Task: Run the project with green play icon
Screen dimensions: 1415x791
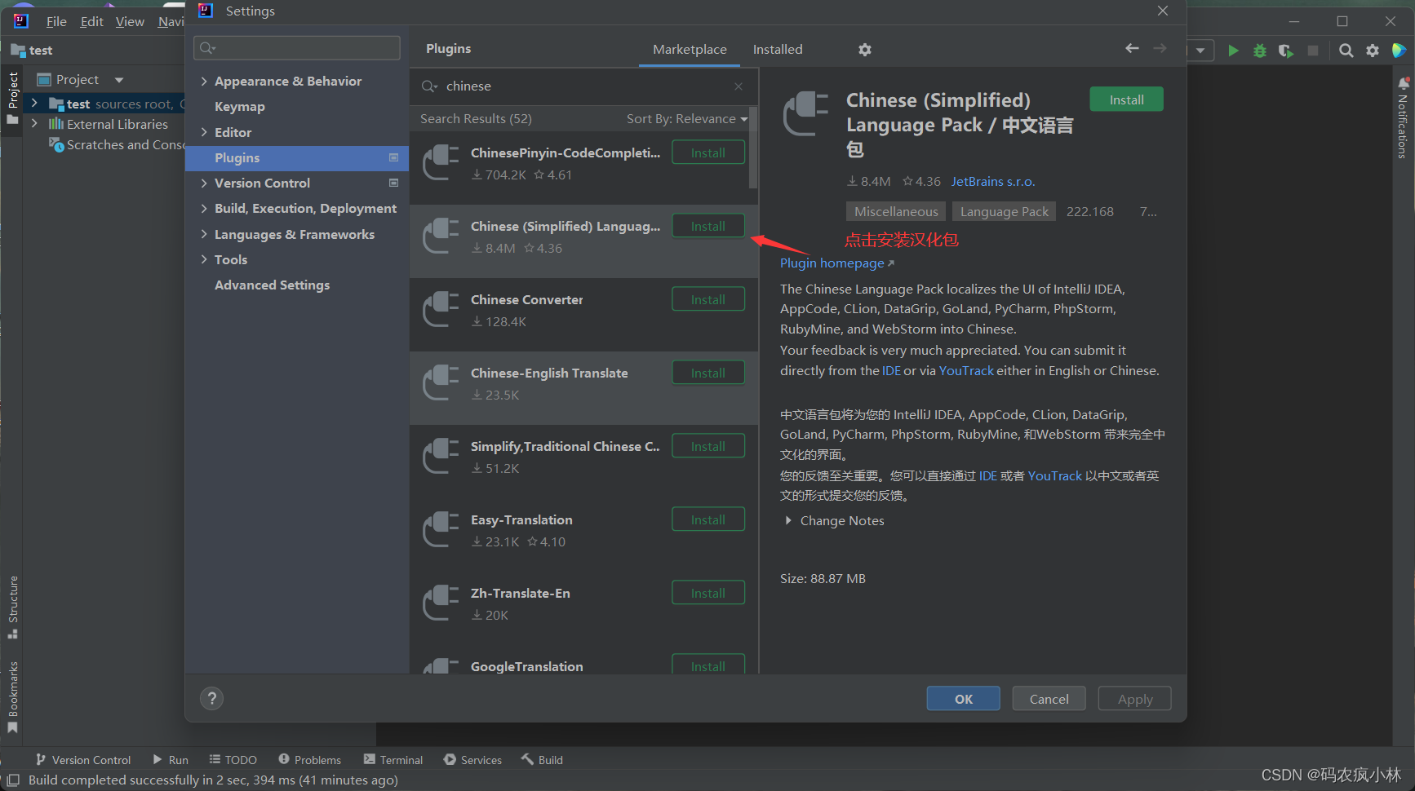Action: 1233,51
